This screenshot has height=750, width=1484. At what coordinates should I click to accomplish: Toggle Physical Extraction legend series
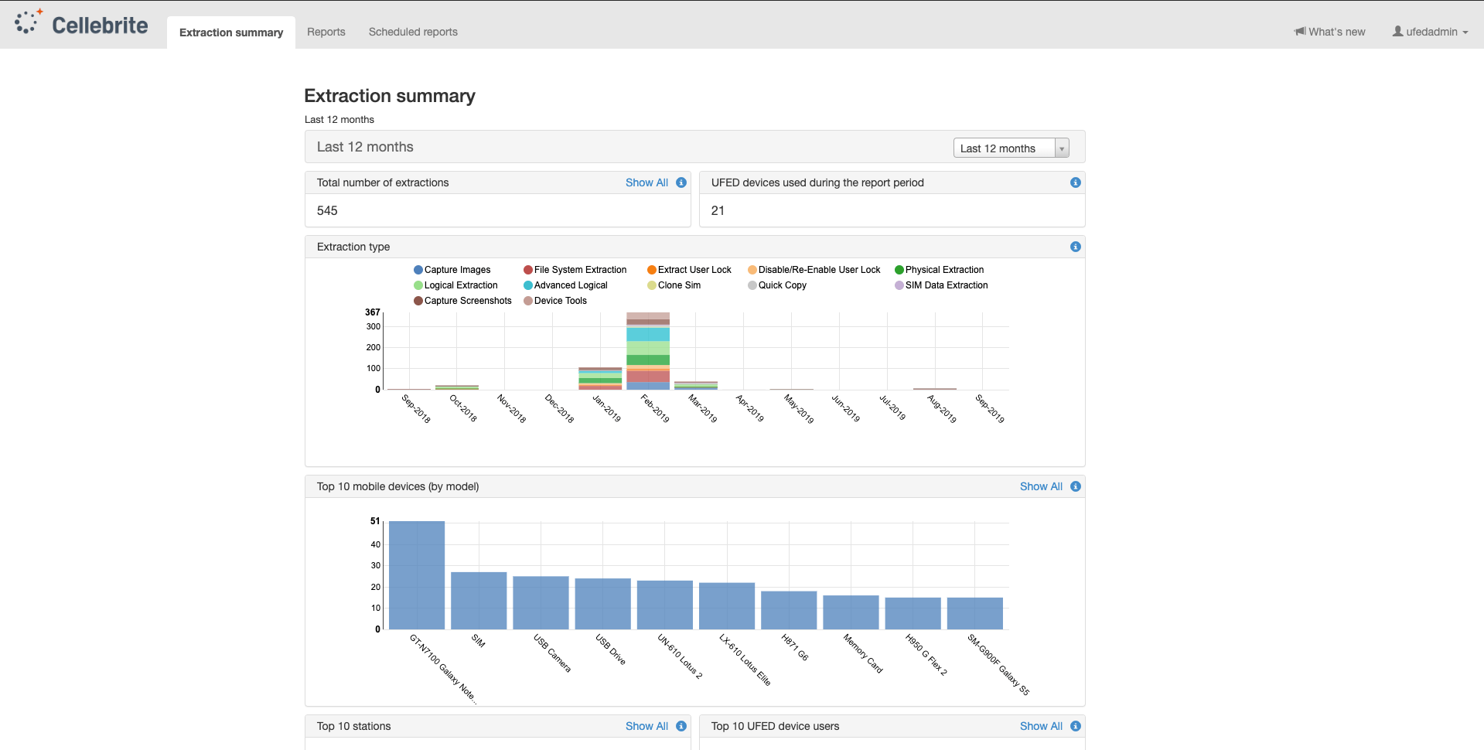pos(940,270)
